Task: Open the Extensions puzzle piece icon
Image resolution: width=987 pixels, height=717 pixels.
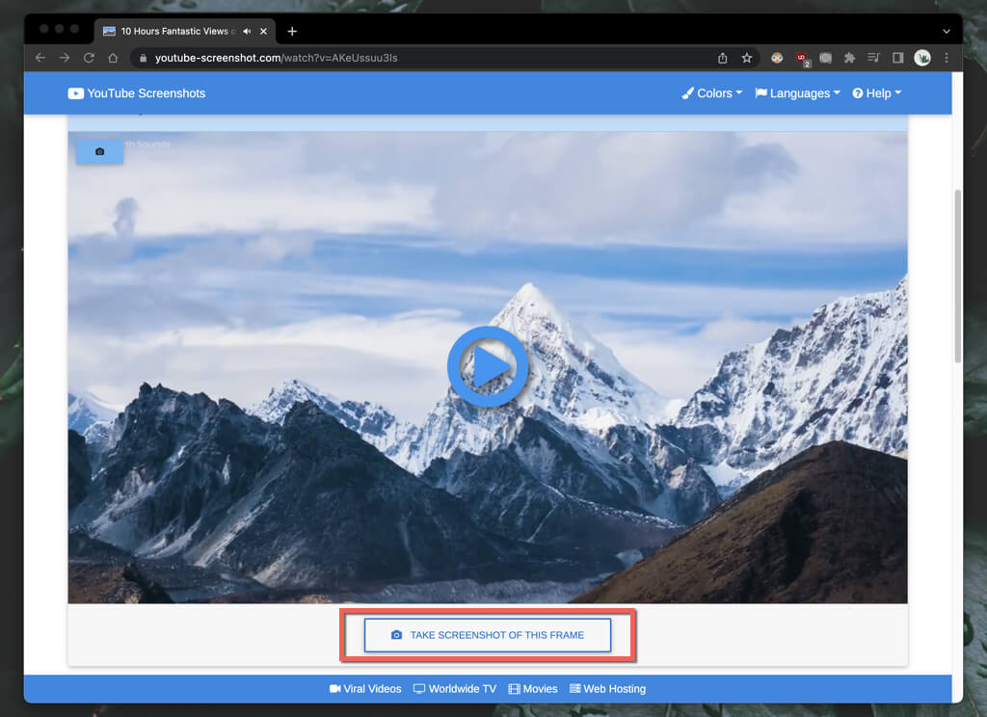Action: pos(849,58)
